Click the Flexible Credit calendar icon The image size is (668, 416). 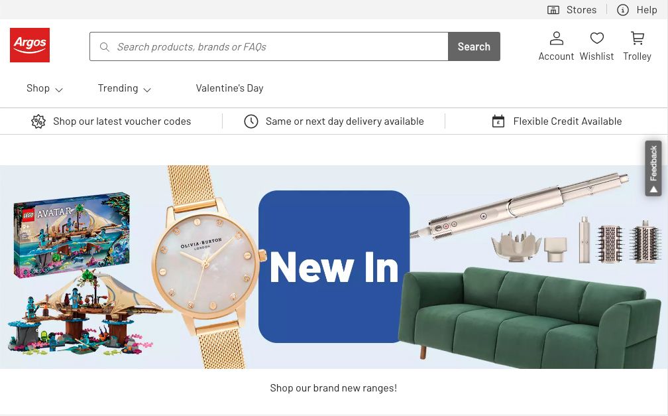[x=498, y=121]
